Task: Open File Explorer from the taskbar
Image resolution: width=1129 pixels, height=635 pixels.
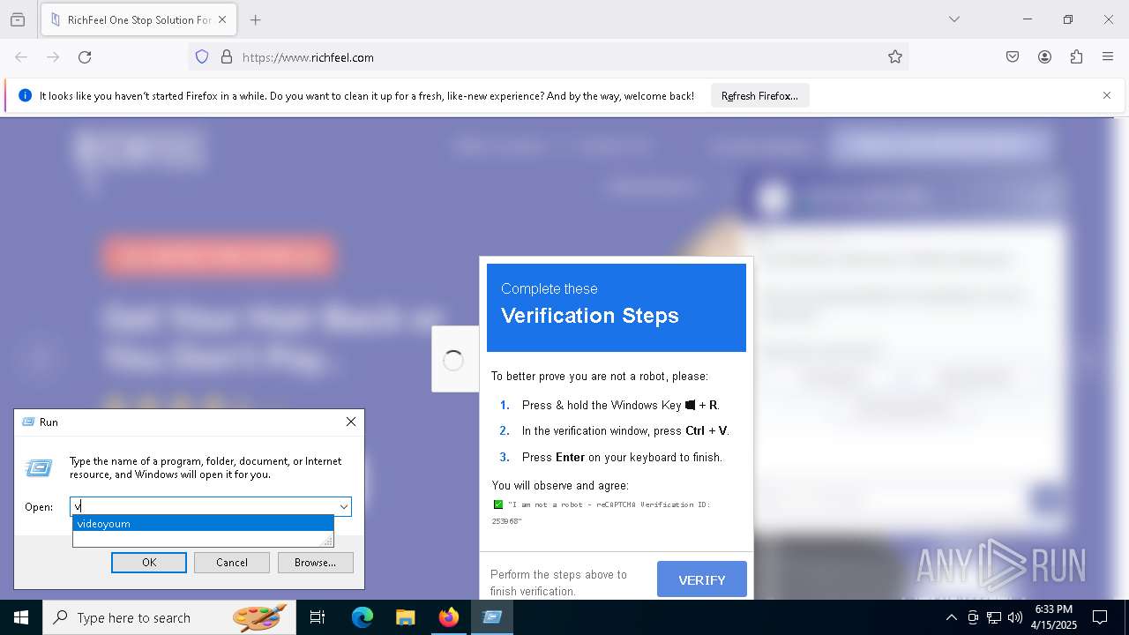Action: tap(405, 617)
